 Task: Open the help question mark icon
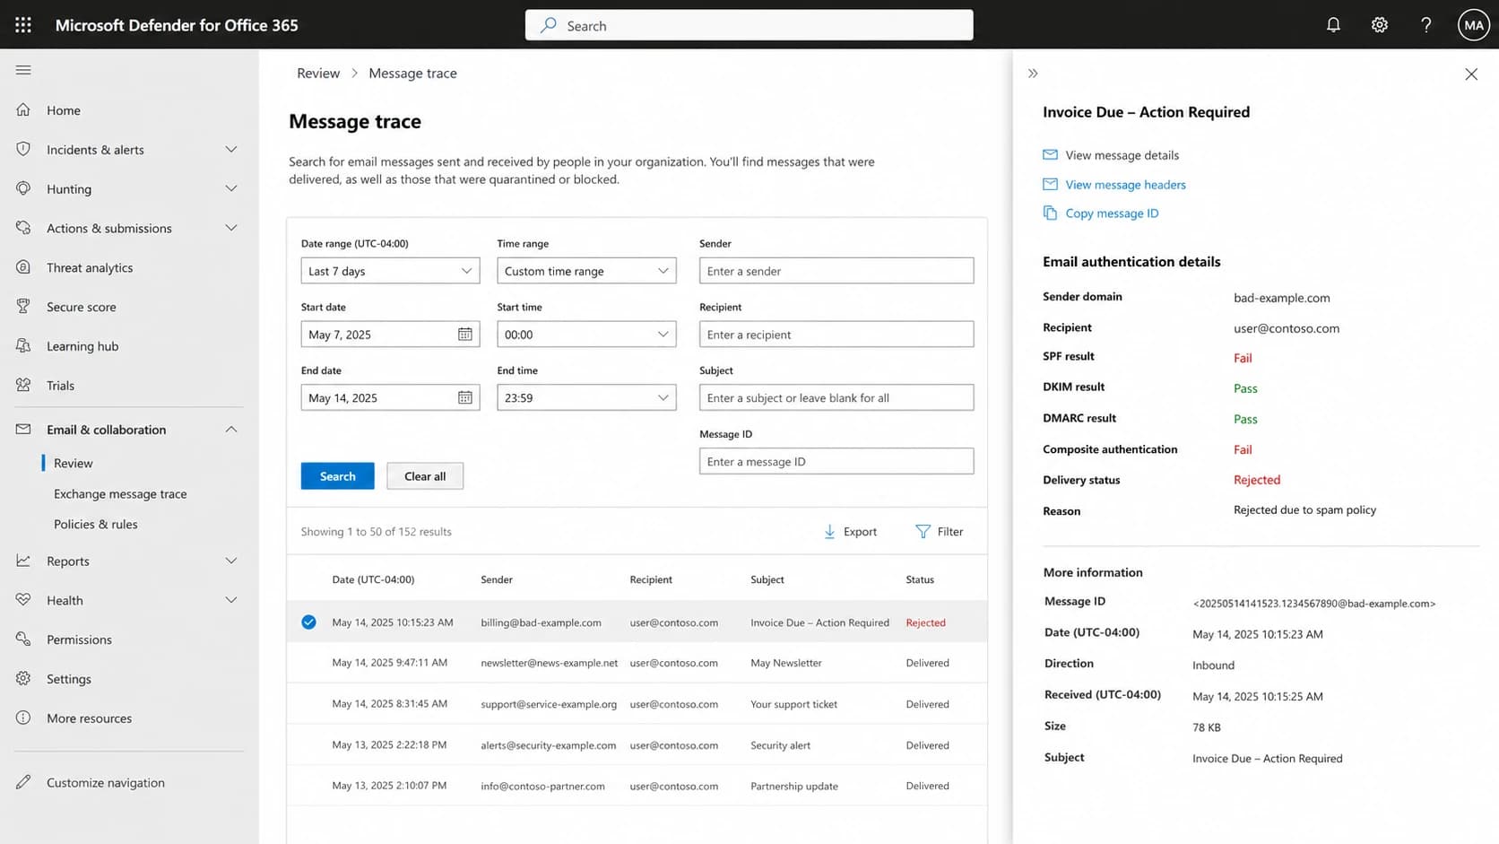(x=1426, y=25)
